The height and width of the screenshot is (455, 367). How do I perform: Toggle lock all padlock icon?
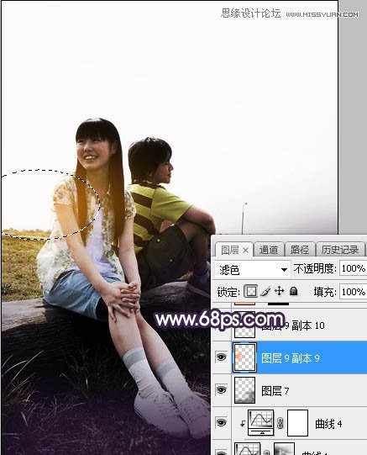[293, 291]
